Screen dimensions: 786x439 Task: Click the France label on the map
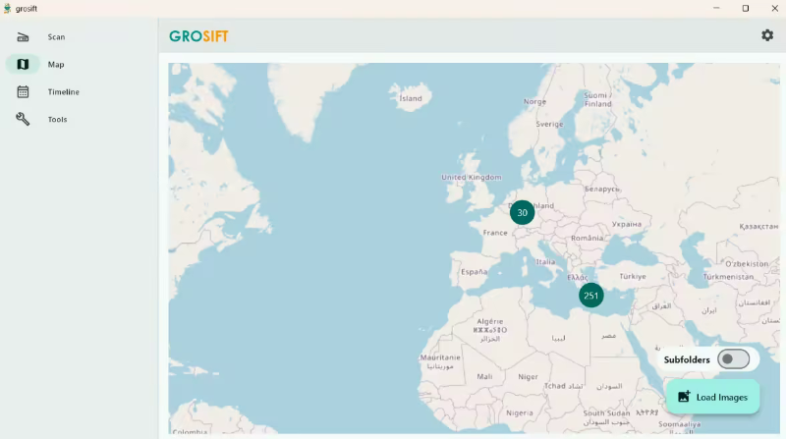495,233
